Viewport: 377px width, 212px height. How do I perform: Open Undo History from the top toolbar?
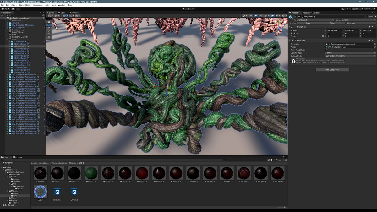343,9
